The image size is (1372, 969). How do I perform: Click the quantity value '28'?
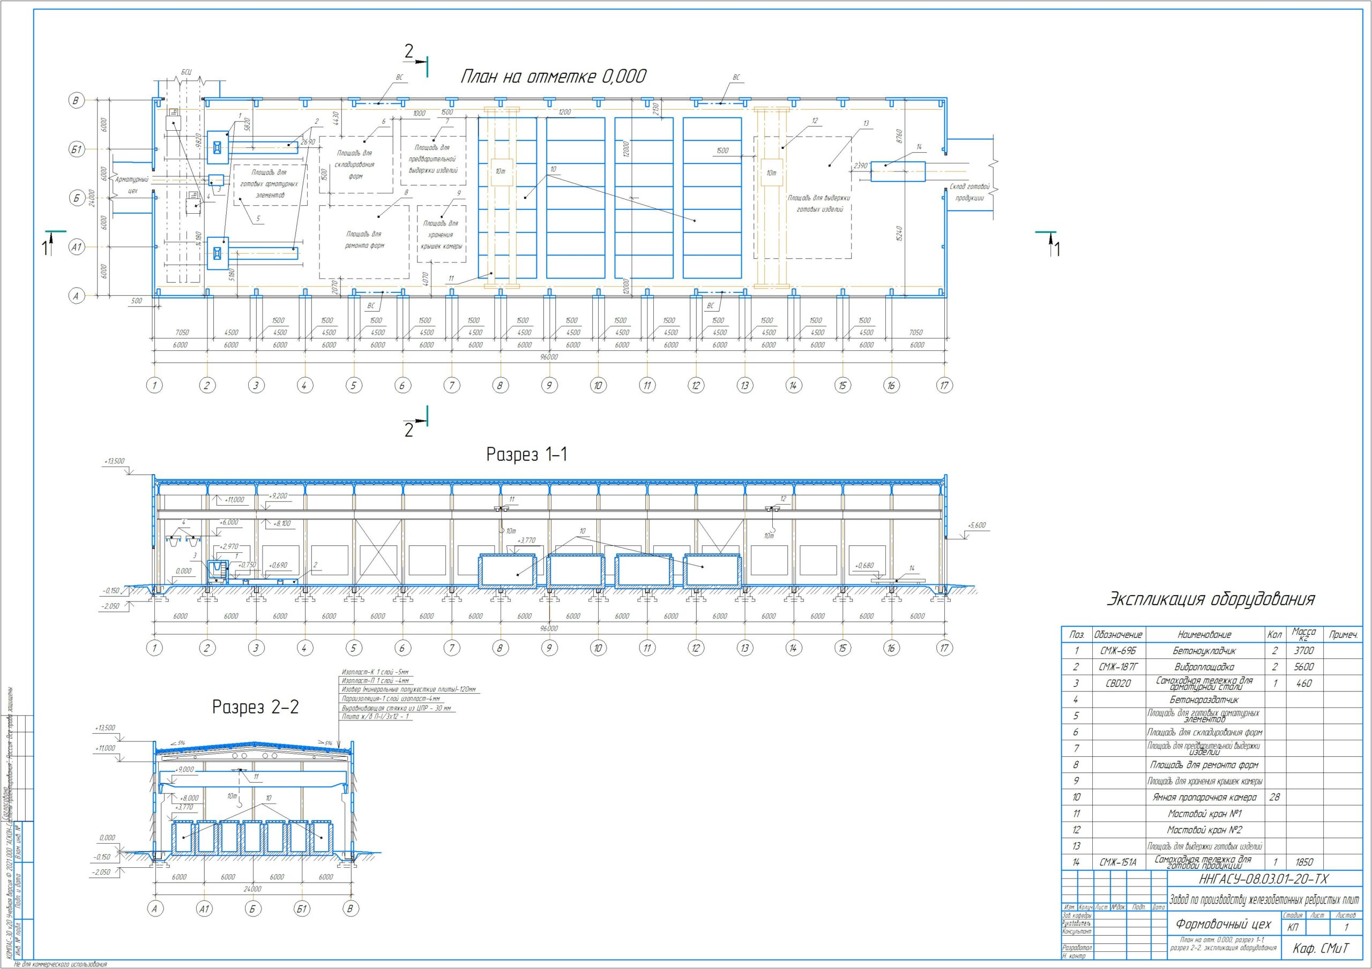coord(1274,798)
